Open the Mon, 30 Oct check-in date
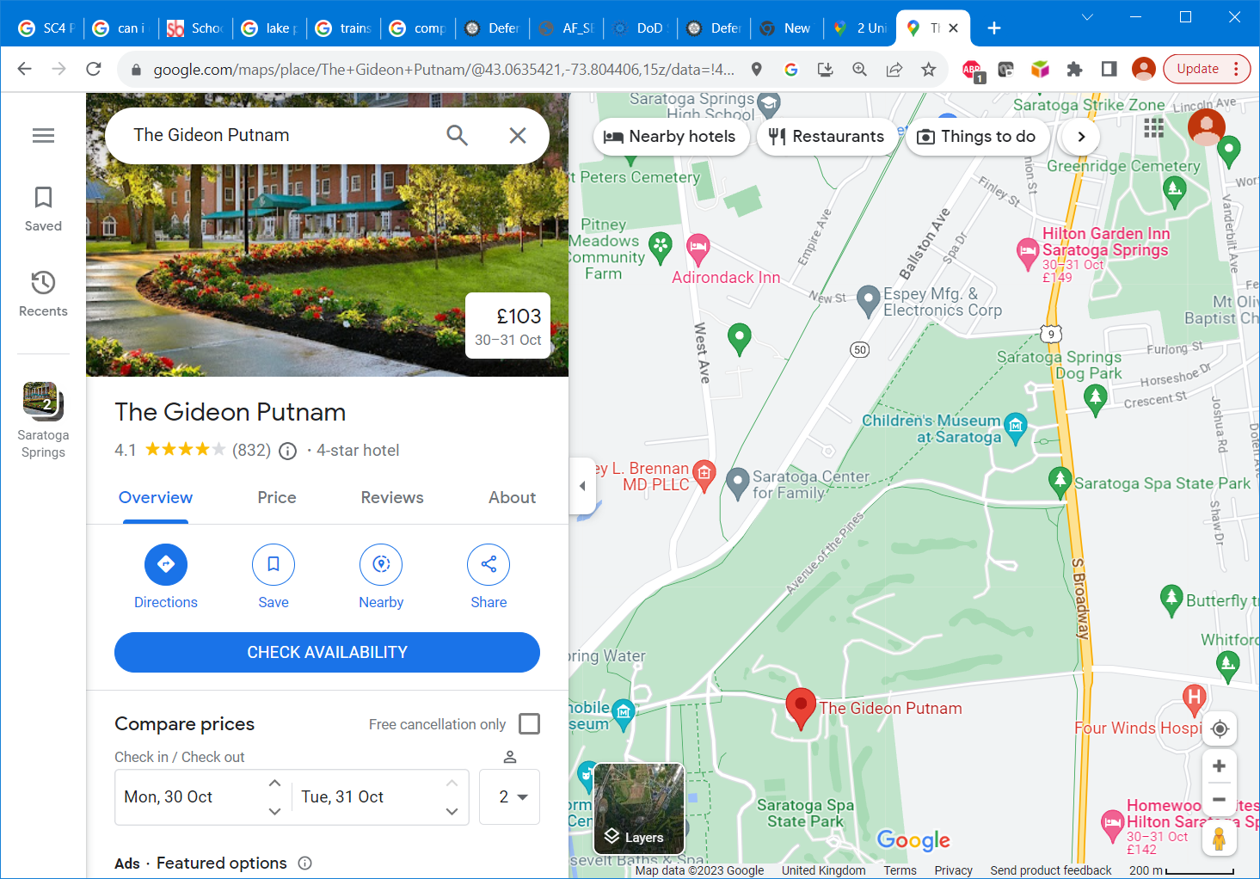1260x879 pixels. [169, 797]
